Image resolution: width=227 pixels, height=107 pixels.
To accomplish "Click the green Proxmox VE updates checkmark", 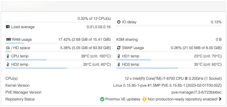I will point(102,99).
